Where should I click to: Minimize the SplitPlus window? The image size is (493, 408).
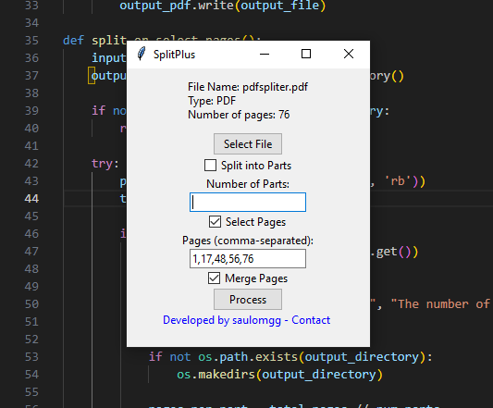pyautogui.click(x=265, y=54)
